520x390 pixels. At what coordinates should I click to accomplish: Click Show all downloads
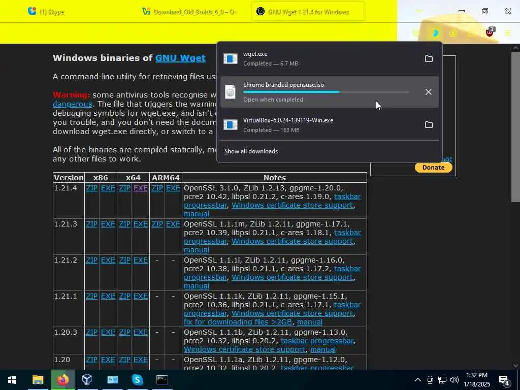pos(251,151)
